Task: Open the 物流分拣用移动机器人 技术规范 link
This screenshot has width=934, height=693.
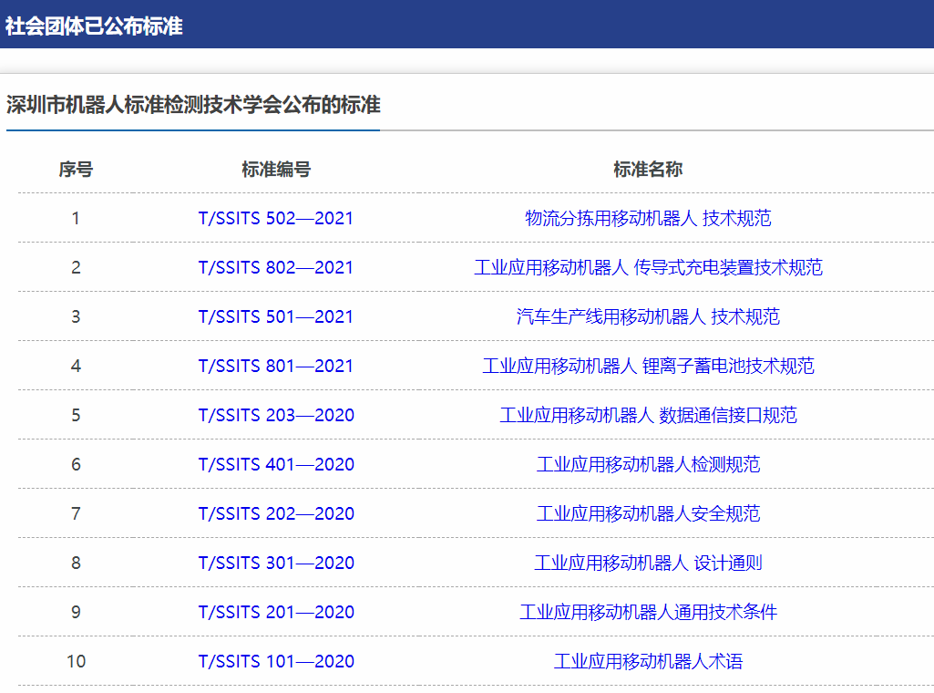Action: pos(648,218)
